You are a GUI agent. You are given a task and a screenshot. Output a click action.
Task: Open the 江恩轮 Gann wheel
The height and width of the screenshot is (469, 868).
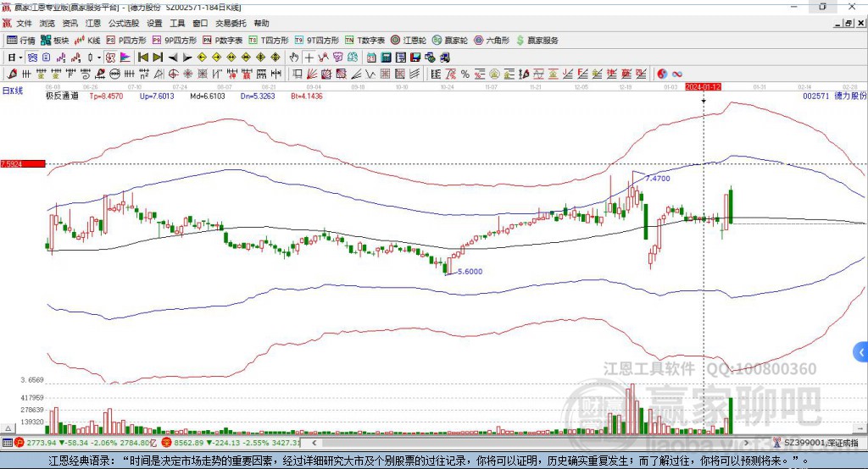409,40
